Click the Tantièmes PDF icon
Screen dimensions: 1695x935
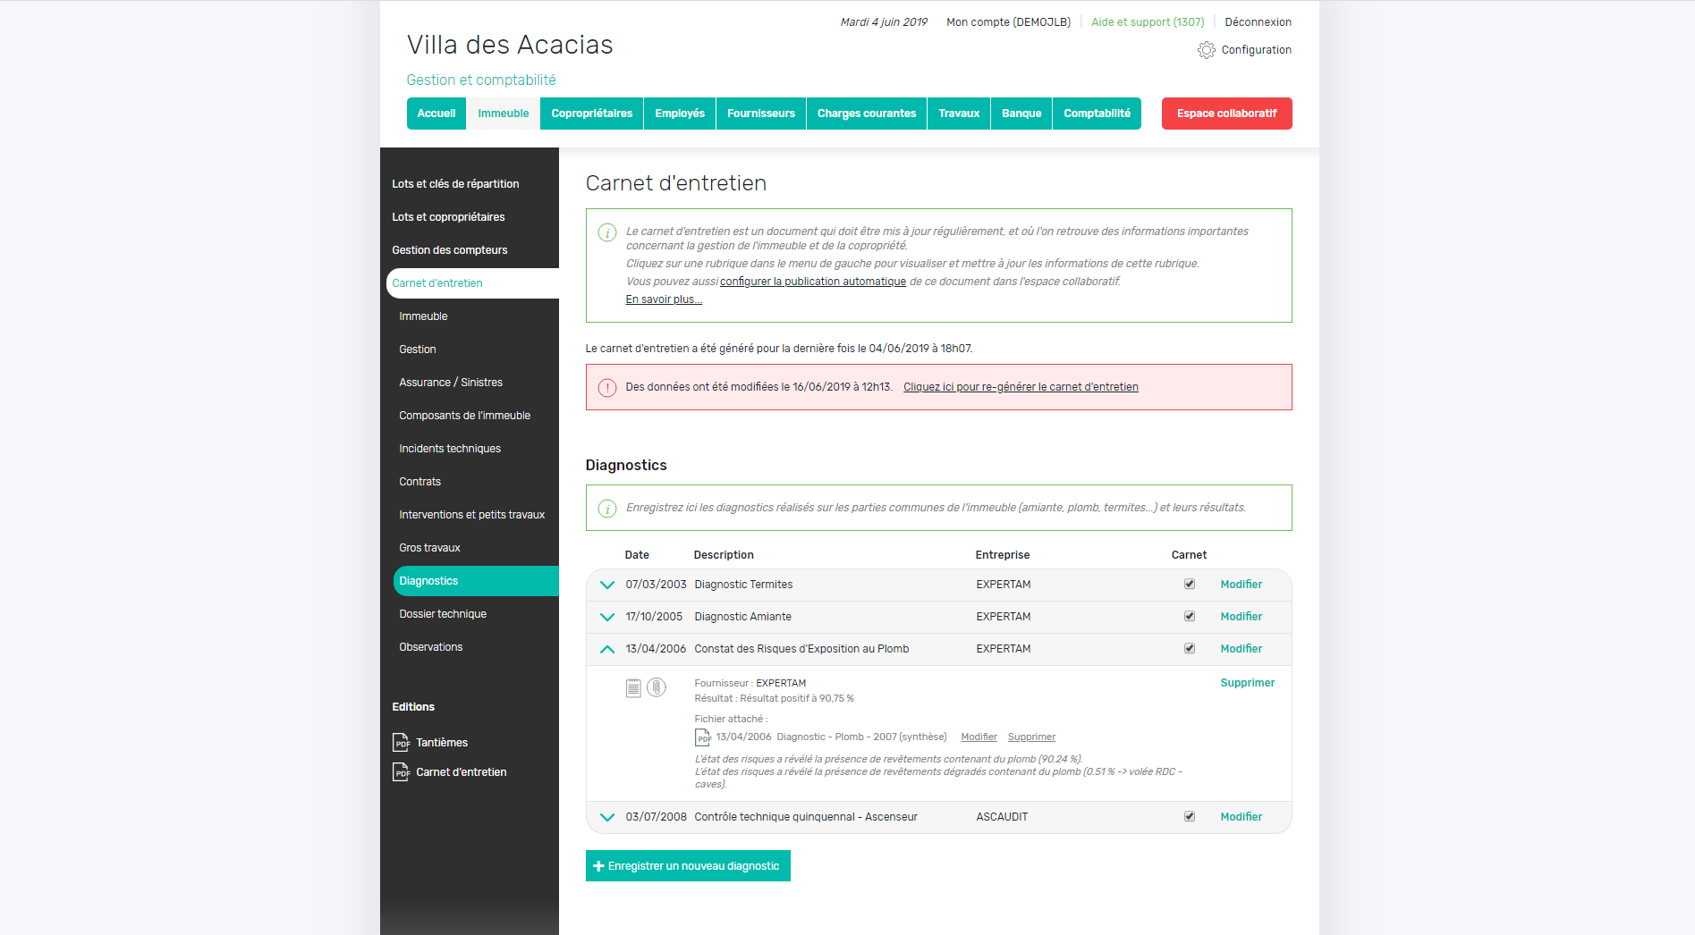tap(401, 743)
